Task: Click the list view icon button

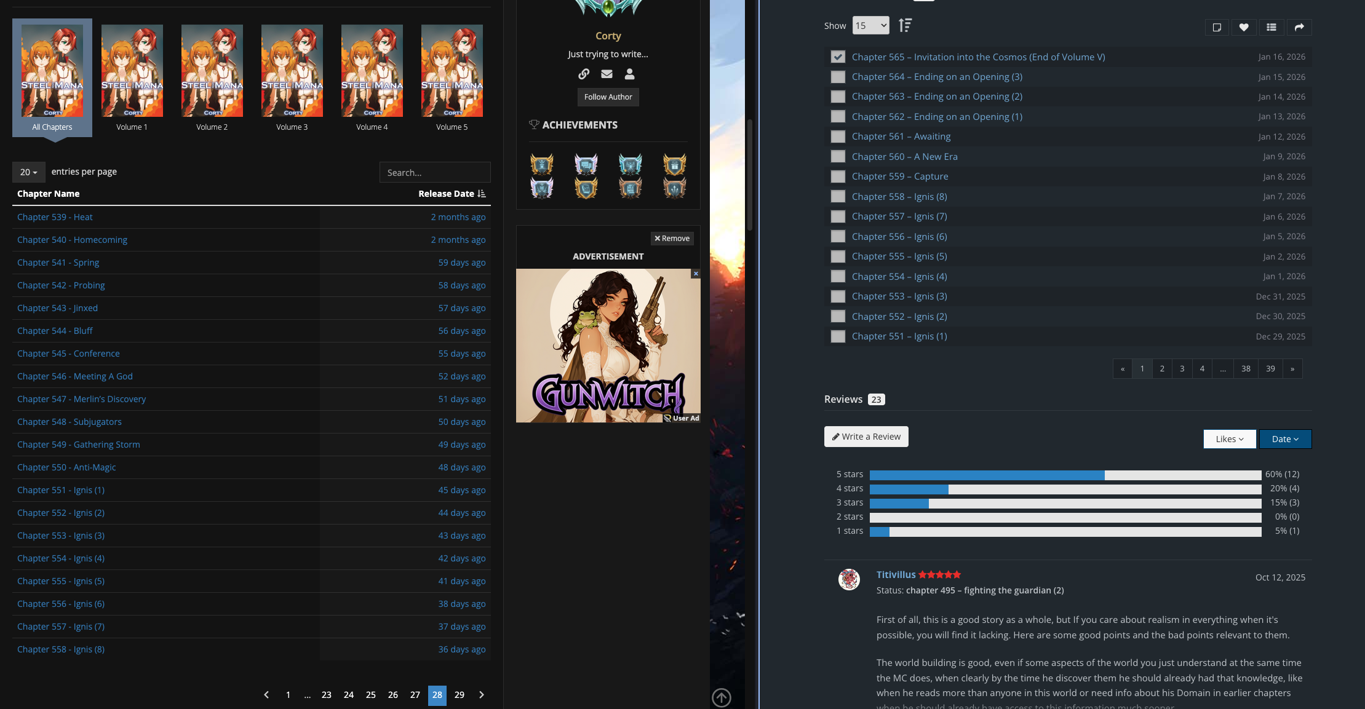Action: 1271,27
